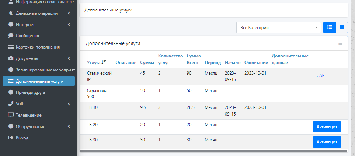Open the Все Категории dropdown

tap(278, 28)
